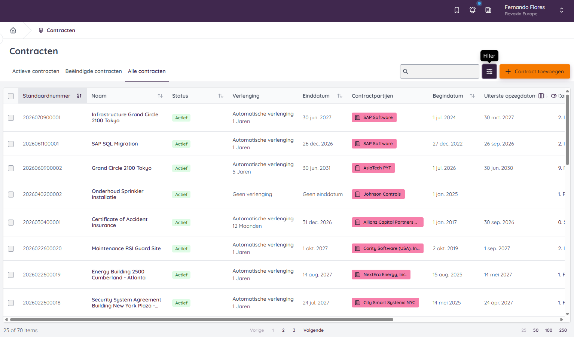Click building icon in Johnson Controls tag

coord(357,194)
